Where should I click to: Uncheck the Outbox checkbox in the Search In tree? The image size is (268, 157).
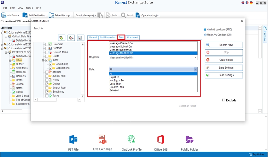click(47, 84)
